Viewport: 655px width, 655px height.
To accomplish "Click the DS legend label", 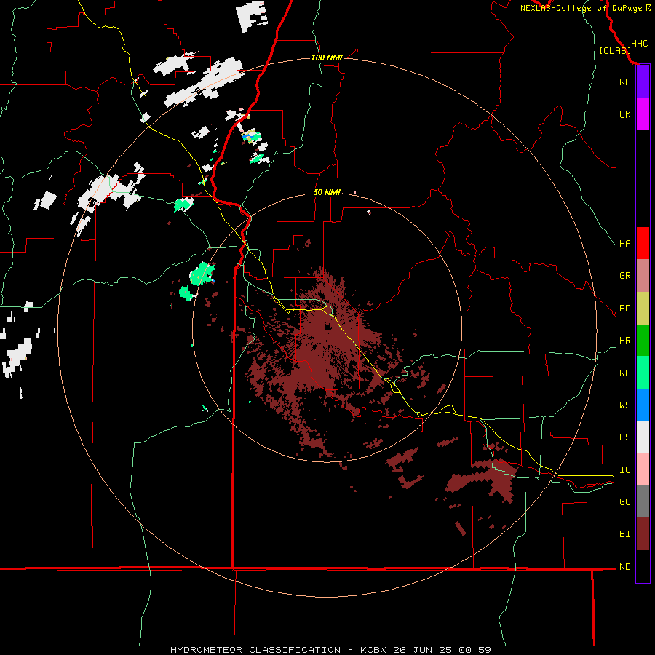I will click(624, 437).
